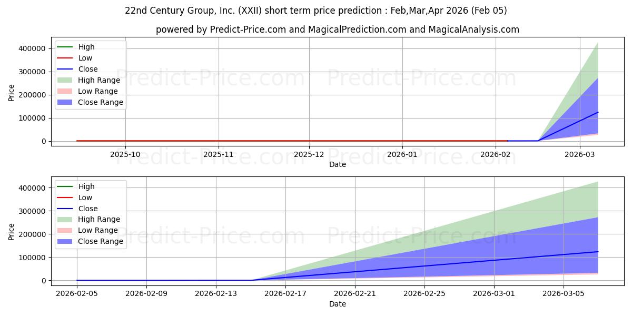Click the 'Price' axis label of bottom chart
The width and height of the screenshot is (632, 316).
pyautogui.click(x=12, y=231)
